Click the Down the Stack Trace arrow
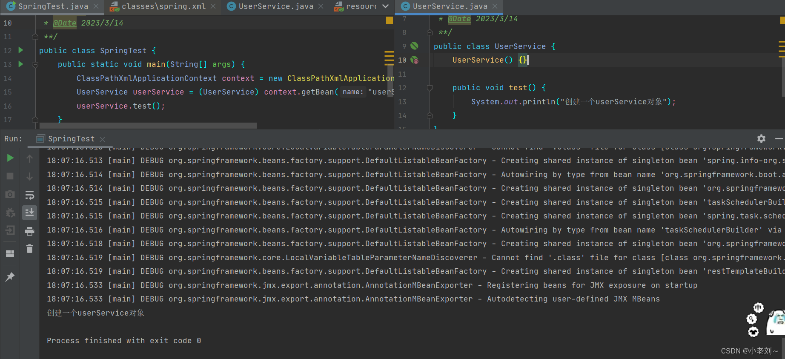785x359 pixels. [x=29, y=176]
